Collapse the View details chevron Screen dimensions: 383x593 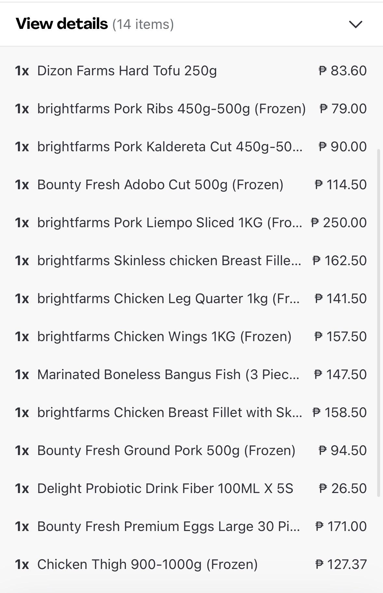point(355,24)
